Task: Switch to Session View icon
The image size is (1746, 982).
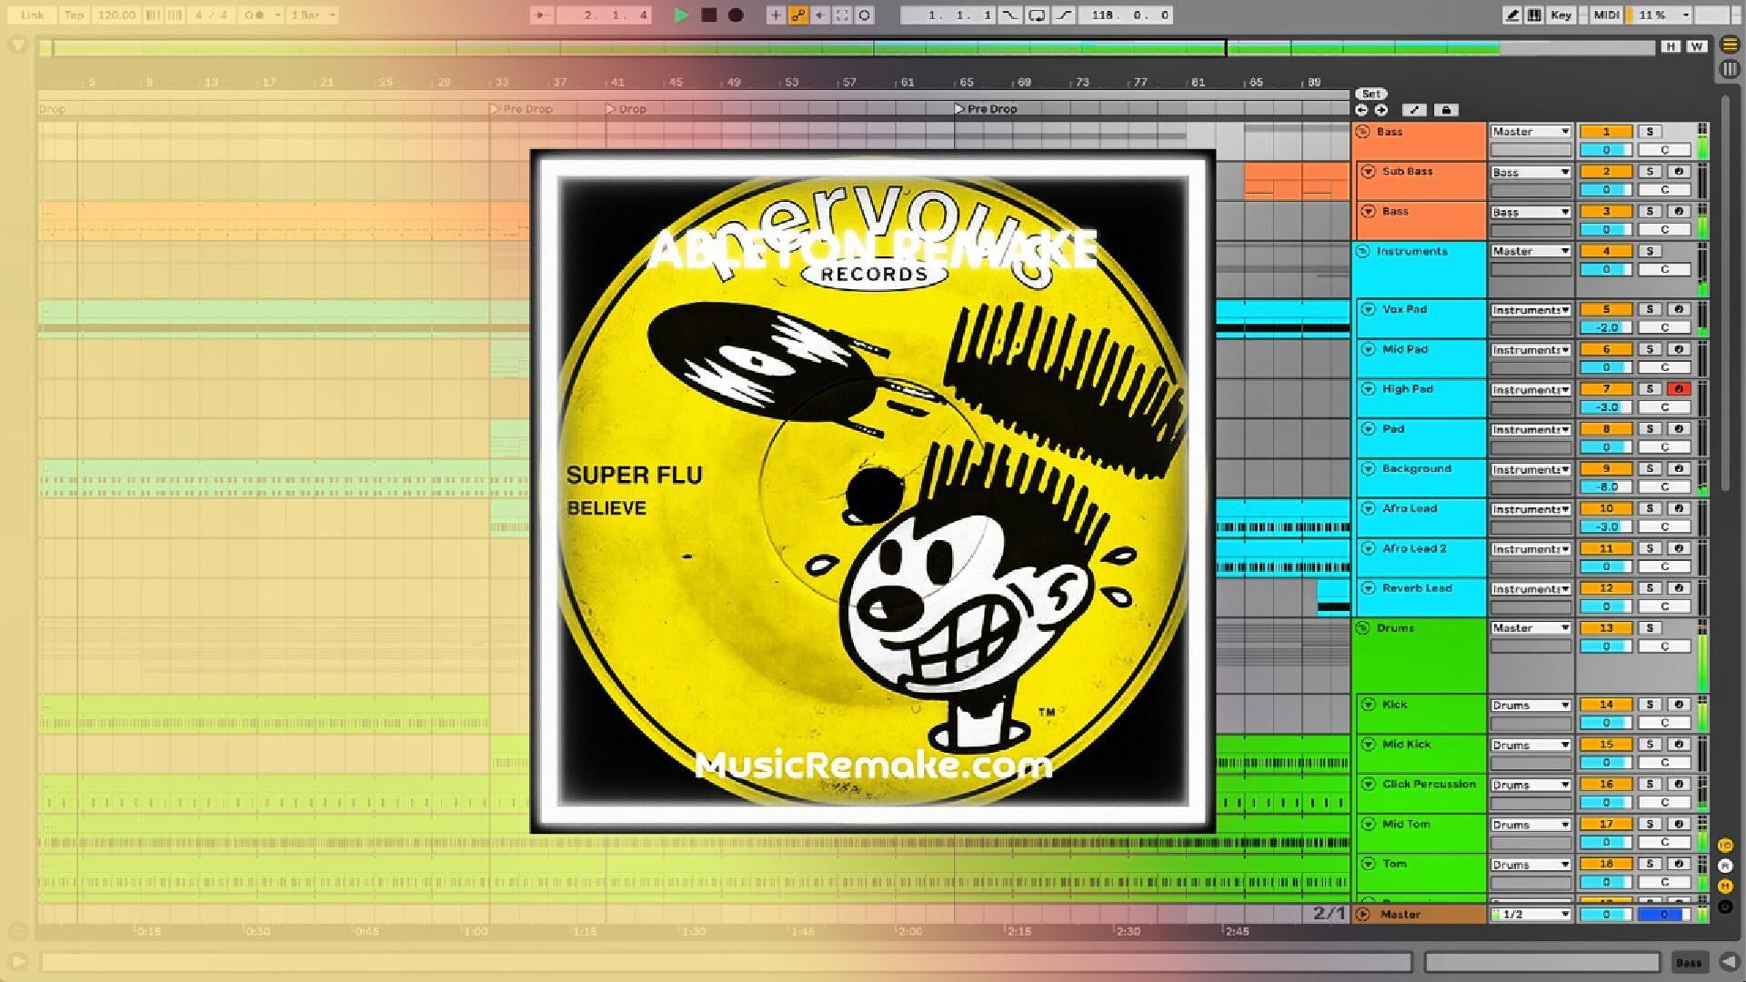Action: (x=1730, y=70)
